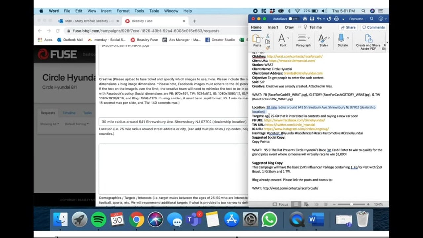Reload the Fuse page in Chrome
Screen dimensions: 423x238
click(58, 31)
